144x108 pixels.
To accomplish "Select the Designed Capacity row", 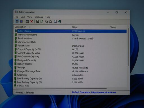I will coord(71,60).
